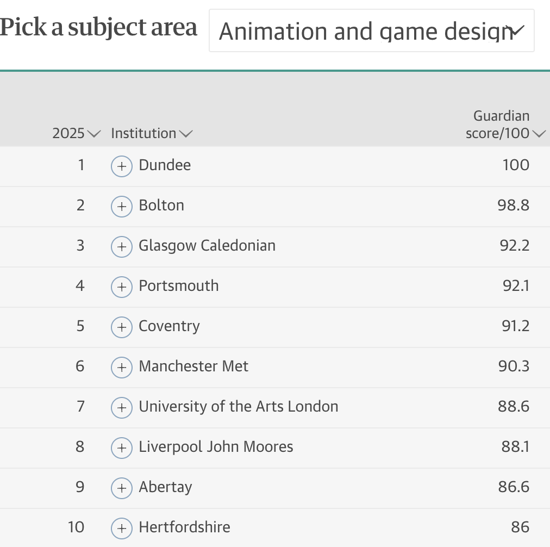Open Abertay details with plus icon
Screen dimensions: 550x547
[x=121, y=488]
